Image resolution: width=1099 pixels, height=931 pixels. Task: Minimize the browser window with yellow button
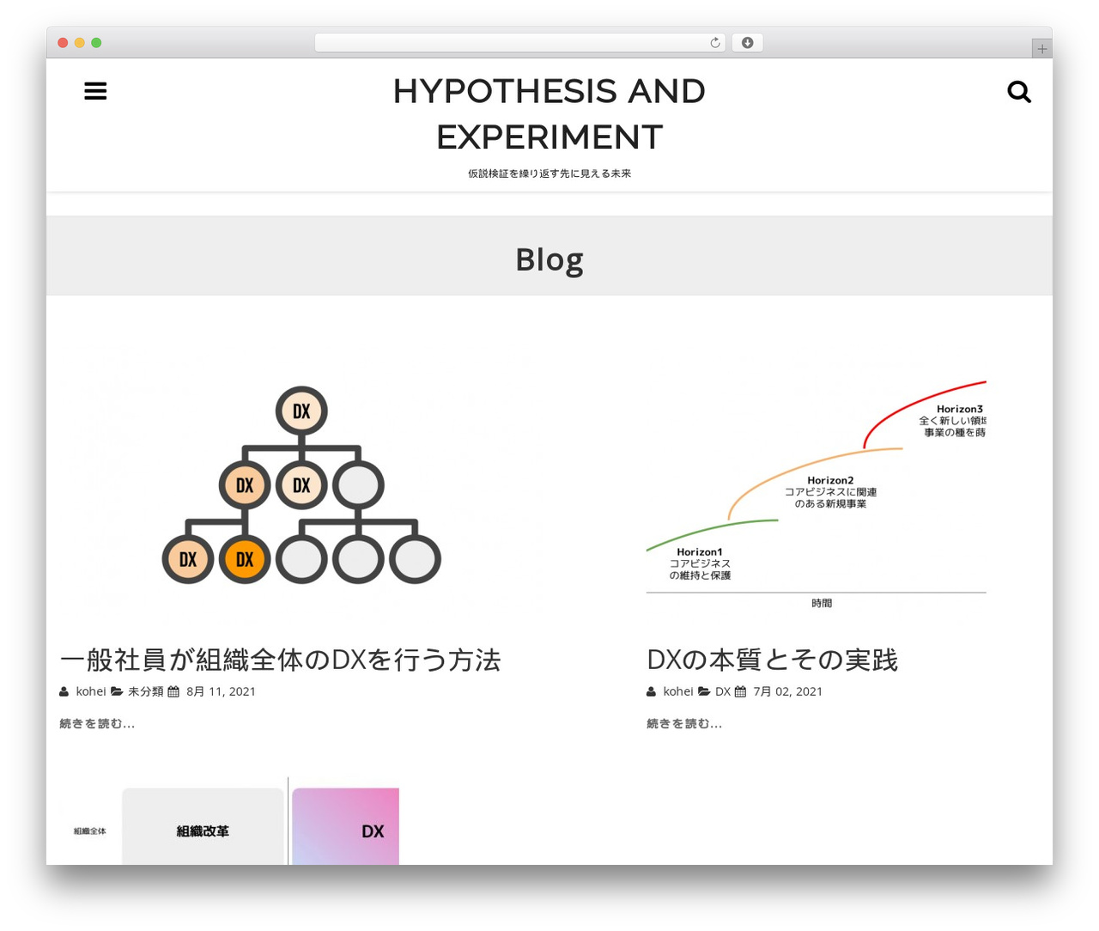(80, 43)
